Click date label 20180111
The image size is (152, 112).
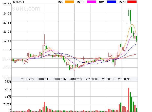(x=44, y=79)
